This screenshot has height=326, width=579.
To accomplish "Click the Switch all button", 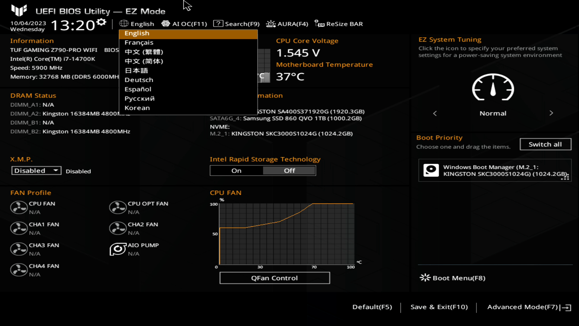I will pyautogui.click(x=545, y=144).
